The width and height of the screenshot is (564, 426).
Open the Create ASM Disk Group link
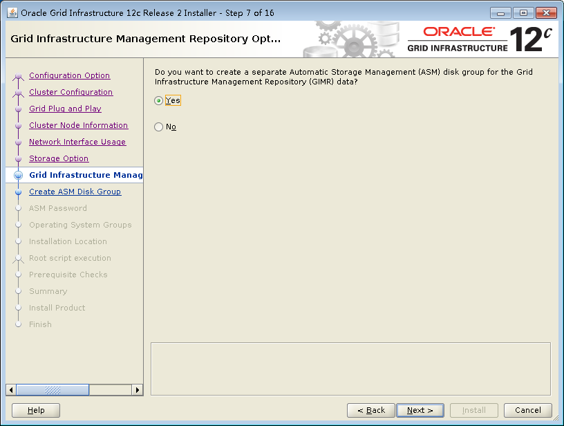tap(75, 192)
